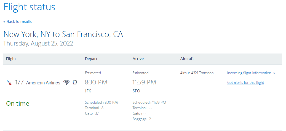Screen dimensions: 286x131
Task: Click the Arrive column header
Action: tap(138, 59)
